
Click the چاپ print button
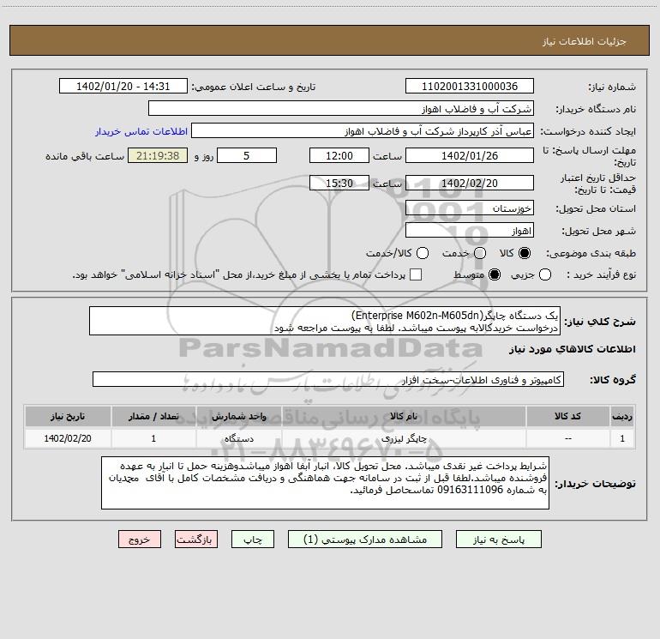click(253, 540)
